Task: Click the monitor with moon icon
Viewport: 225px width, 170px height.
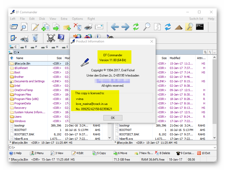Action: click(x=61, y=38)
